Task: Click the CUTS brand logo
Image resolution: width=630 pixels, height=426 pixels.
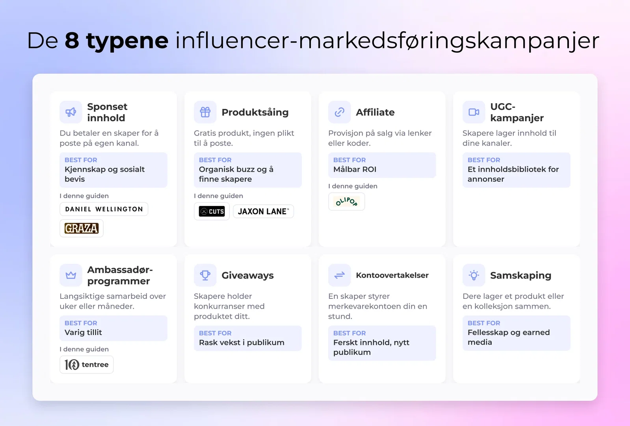Action: tap(212, 211)
